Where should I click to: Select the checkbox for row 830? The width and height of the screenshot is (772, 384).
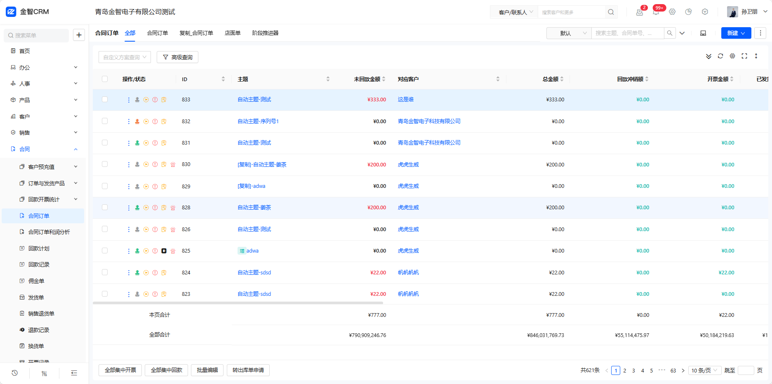point(105,164)
